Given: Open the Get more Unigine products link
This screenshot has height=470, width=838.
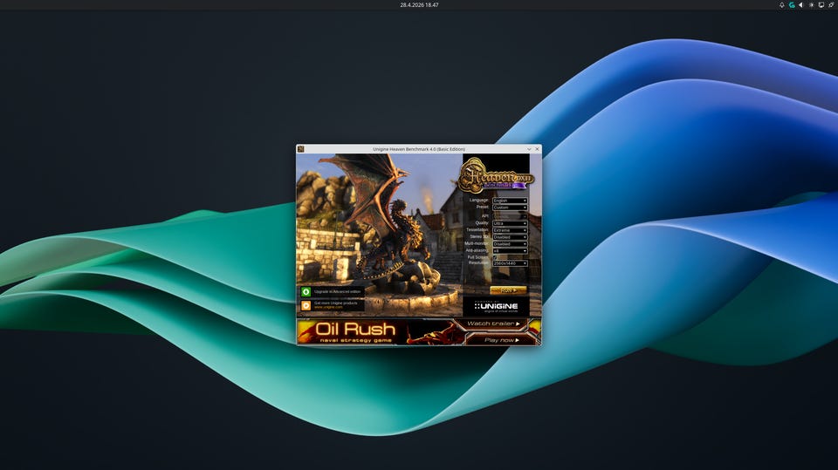Looking at the screenshot, I should click(x=335, y=303).
